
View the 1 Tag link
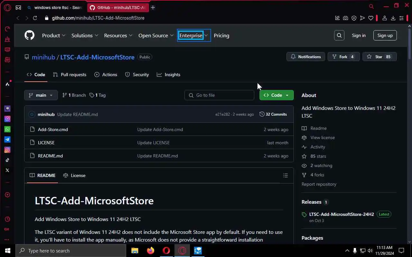pyautogui.click(x=98, y=95)
